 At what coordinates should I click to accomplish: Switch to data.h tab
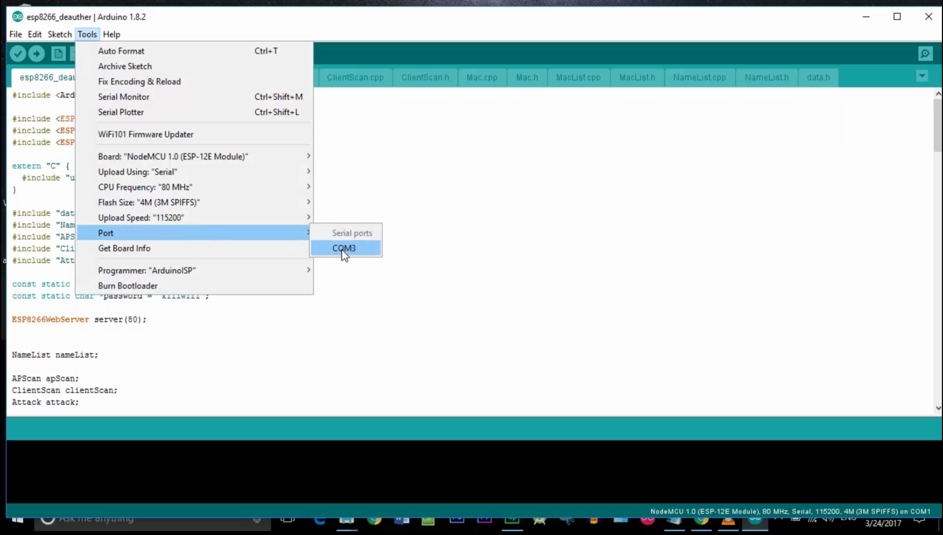click(x=818, y=78)
